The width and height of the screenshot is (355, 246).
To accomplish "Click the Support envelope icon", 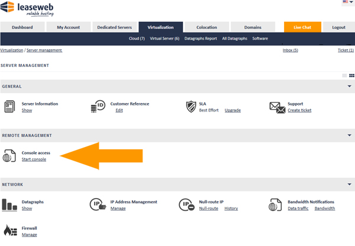I will pyautogui.click(x=277, y=107).
